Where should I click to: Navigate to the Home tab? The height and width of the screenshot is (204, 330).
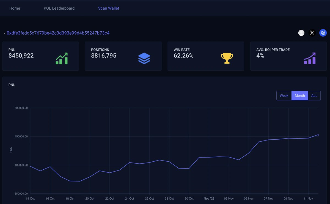coord(15,8)
